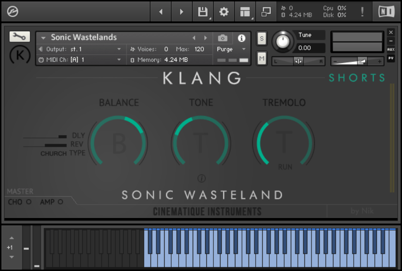Show the AUX sends panel
This screenshot has height=271, width=402.
pyautogui.click(x=391, y=49)
